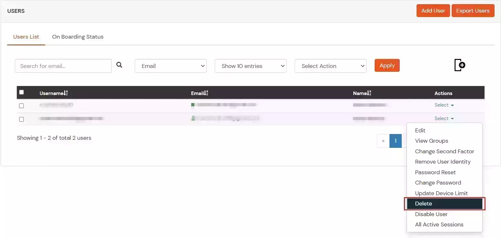The height and width of the screenshot is (238, 501).
Task: Open the Select Action dropdown
Action: pyautogui.click(x=330, y=66)
